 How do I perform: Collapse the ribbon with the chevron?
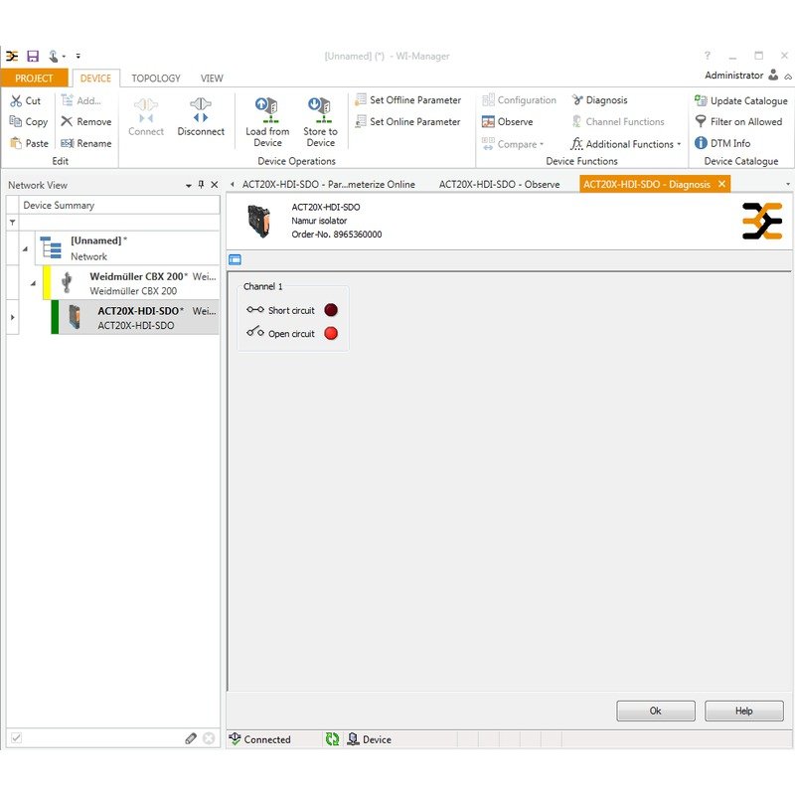[788, 78]
